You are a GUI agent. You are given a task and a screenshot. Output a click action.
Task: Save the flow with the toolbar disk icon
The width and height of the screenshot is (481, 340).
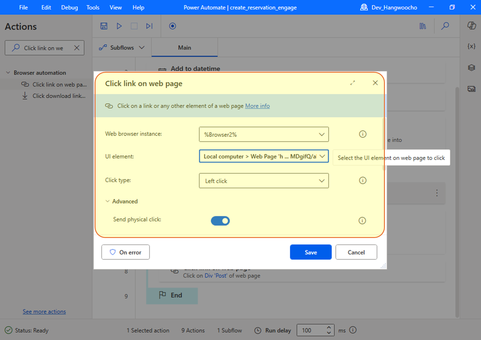[104, 26]
